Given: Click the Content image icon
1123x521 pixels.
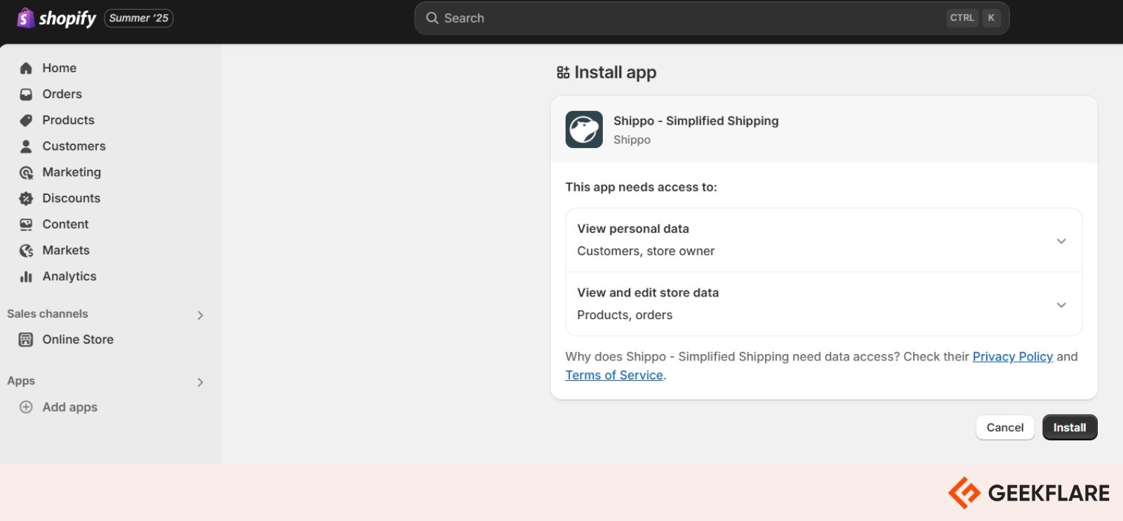Looking at the screenshot, I should 26,224.
